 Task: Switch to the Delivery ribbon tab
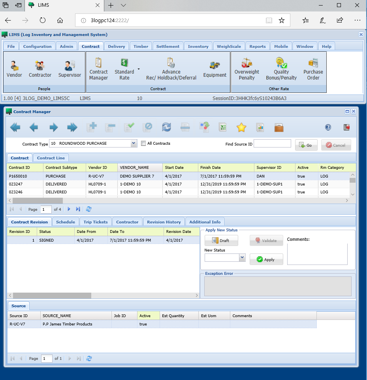point(117,46)
